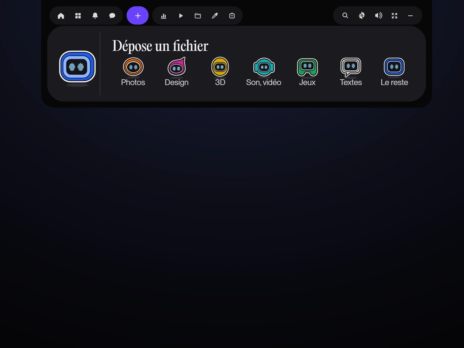Open the grid apps view
The height and width of the screenshot is (348, 464).
point(78,16)
